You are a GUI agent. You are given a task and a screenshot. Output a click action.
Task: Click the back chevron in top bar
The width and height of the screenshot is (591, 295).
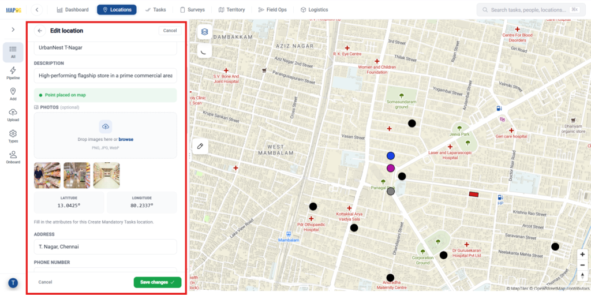36,10
